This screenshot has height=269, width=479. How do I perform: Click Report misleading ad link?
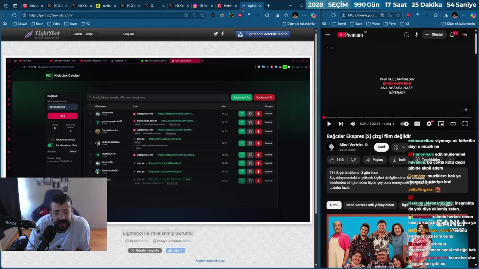(x=210, y=261)
